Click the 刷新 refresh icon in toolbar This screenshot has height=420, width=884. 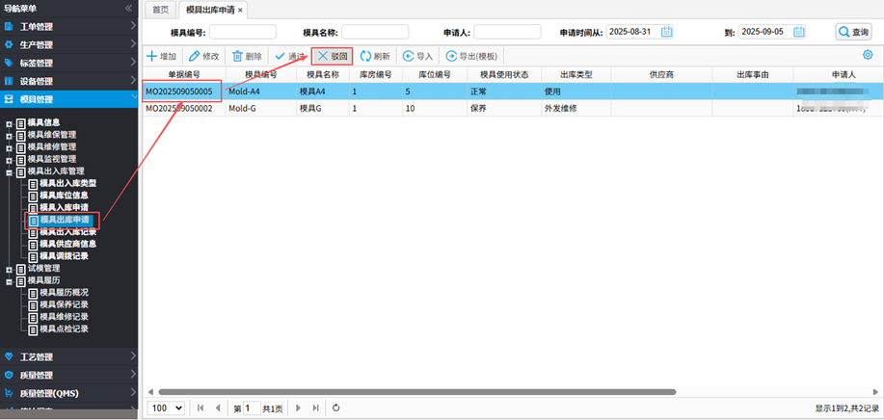(365, 57)
